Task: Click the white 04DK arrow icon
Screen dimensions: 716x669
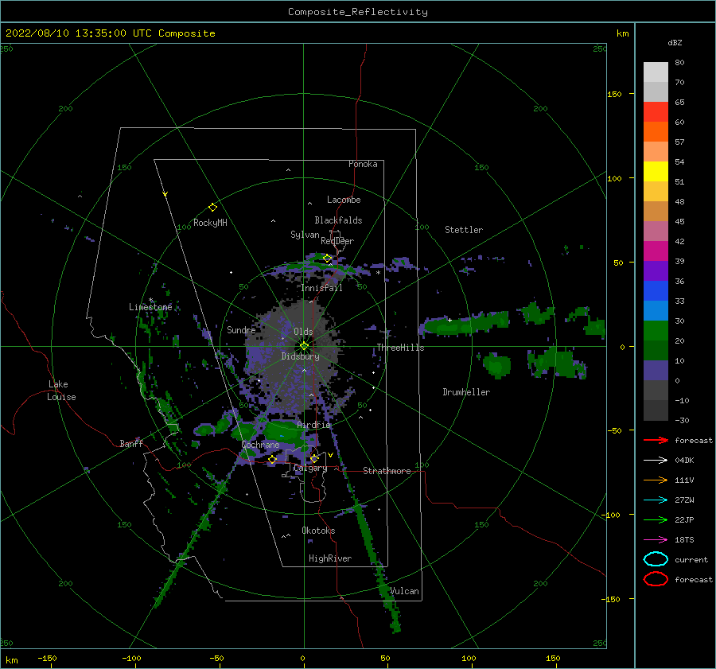Action: coord(656,461)
